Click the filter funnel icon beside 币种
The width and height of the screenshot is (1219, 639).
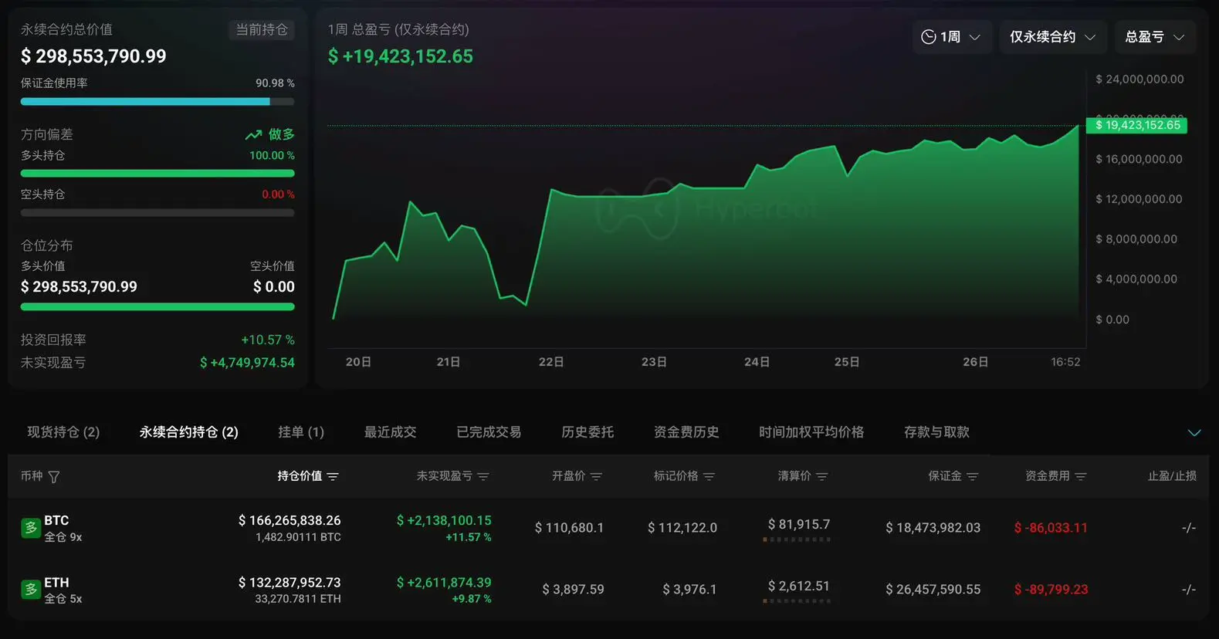(x=54, y=477)
